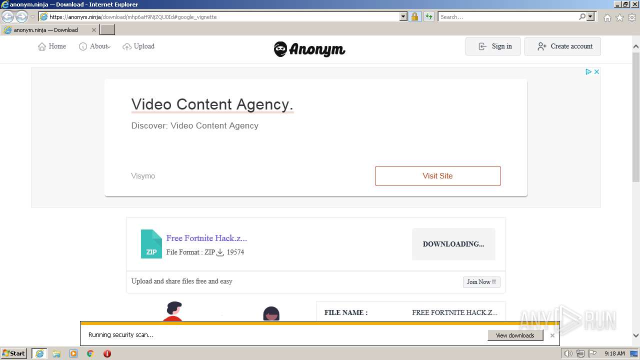Click the Action Center flag tray icon
The image size is (640, 360).
click(x=591, y=353)
